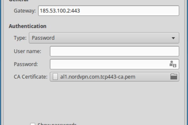Click the password storage options icon
The height and width of the screenshot is (125, 188).
point(173,64)
